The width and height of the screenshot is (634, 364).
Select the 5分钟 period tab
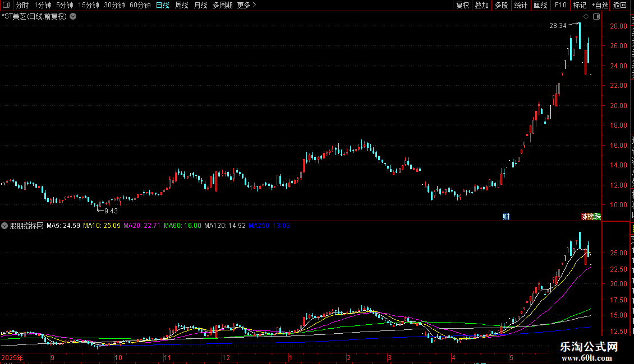click(x=65, y=5)
